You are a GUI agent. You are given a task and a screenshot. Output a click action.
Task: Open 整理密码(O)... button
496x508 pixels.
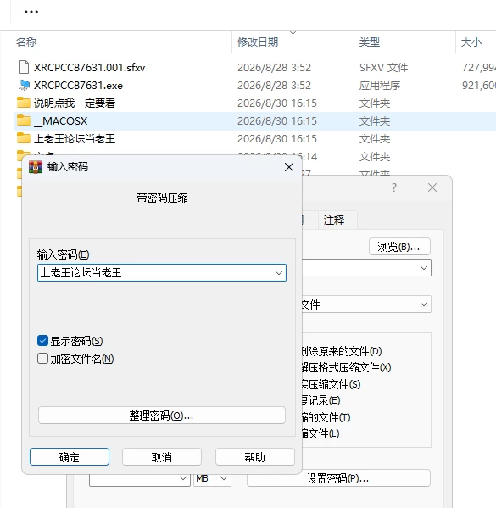tap(162, 415)
